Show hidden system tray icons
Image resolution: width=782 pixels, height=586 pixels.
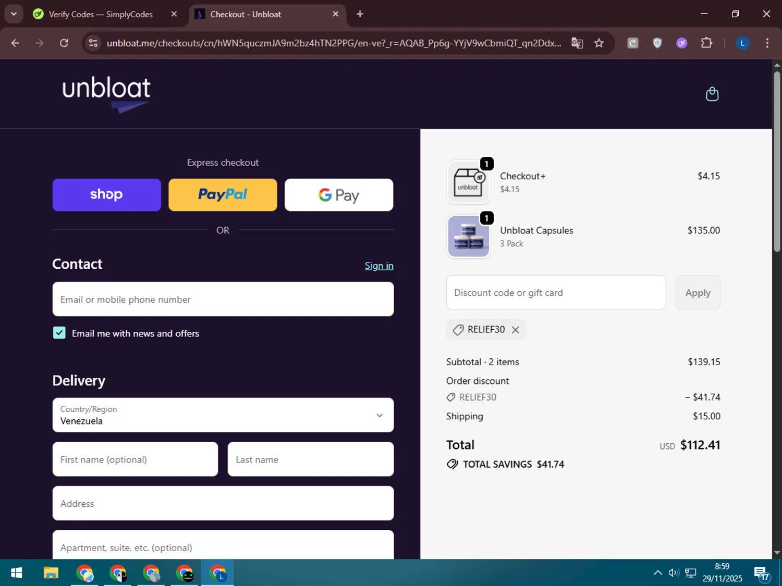point(658,573)
